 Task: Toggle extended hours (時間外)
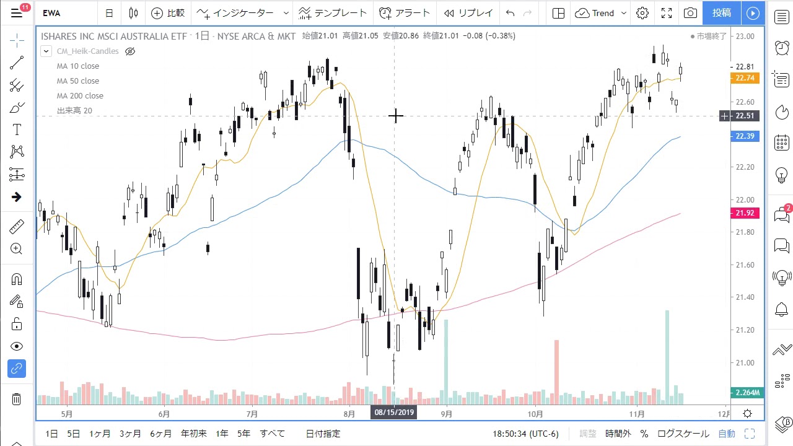point(618,434)
